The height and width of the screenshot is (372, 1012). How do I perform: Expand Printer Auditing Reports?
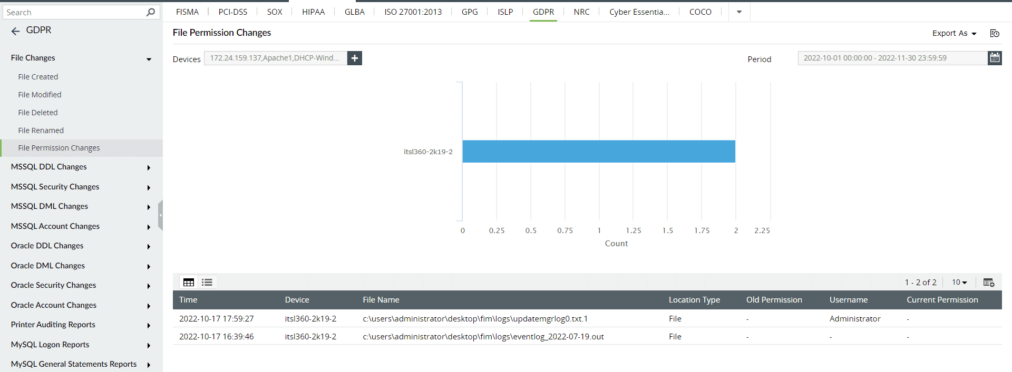[x=149, y=326]
